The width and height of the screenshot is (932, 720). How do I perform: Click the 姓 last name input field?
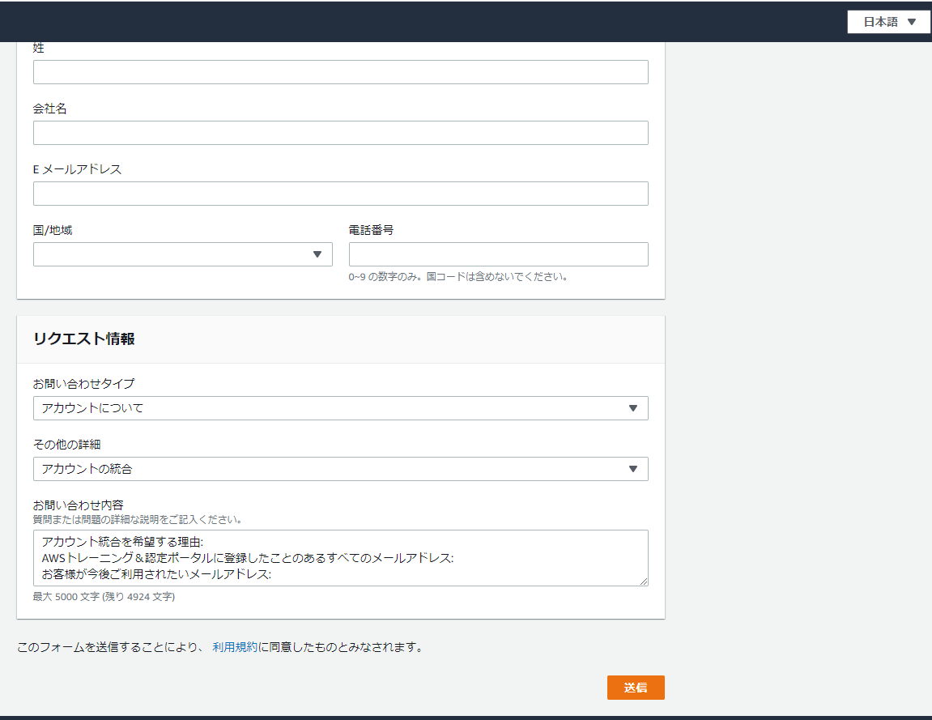point(341,72)
